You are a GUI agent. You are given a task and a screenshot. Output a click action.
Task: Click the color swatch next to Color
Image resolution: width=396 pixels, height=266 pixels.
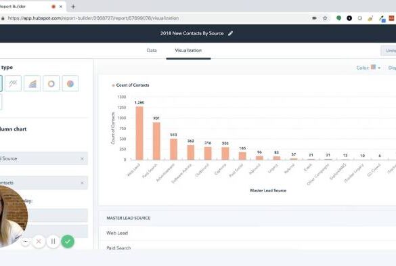373,67
